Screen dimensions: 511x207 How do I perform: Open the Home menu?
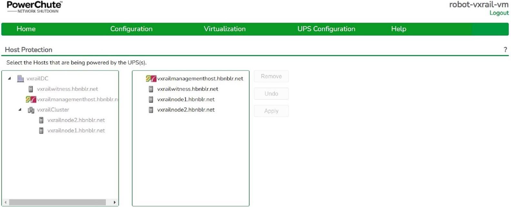[26, 29]
